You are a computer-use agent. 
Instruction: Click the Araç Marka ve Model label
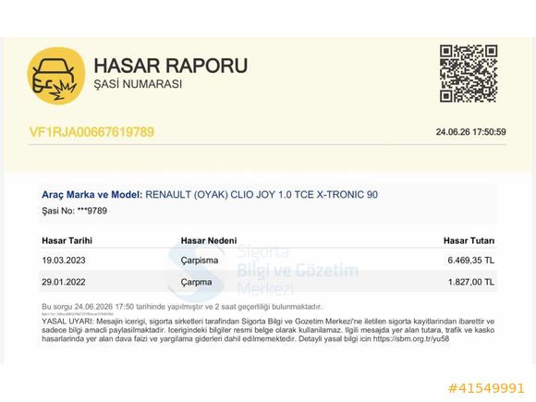tap(92, 194)
